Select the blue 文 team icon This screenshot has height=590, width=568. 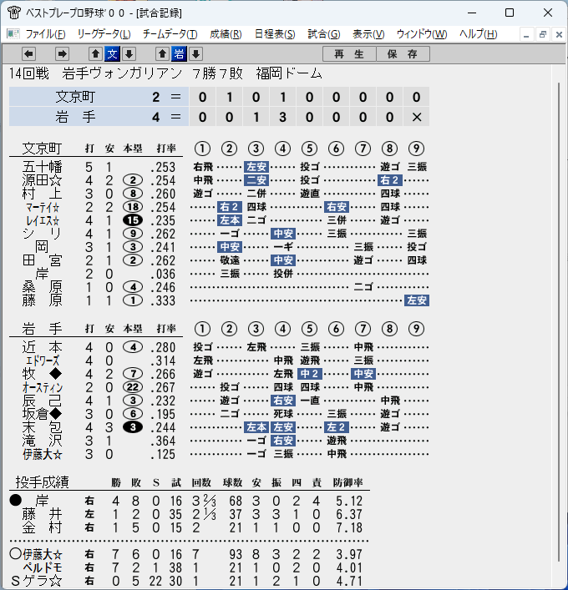[112, 53]
